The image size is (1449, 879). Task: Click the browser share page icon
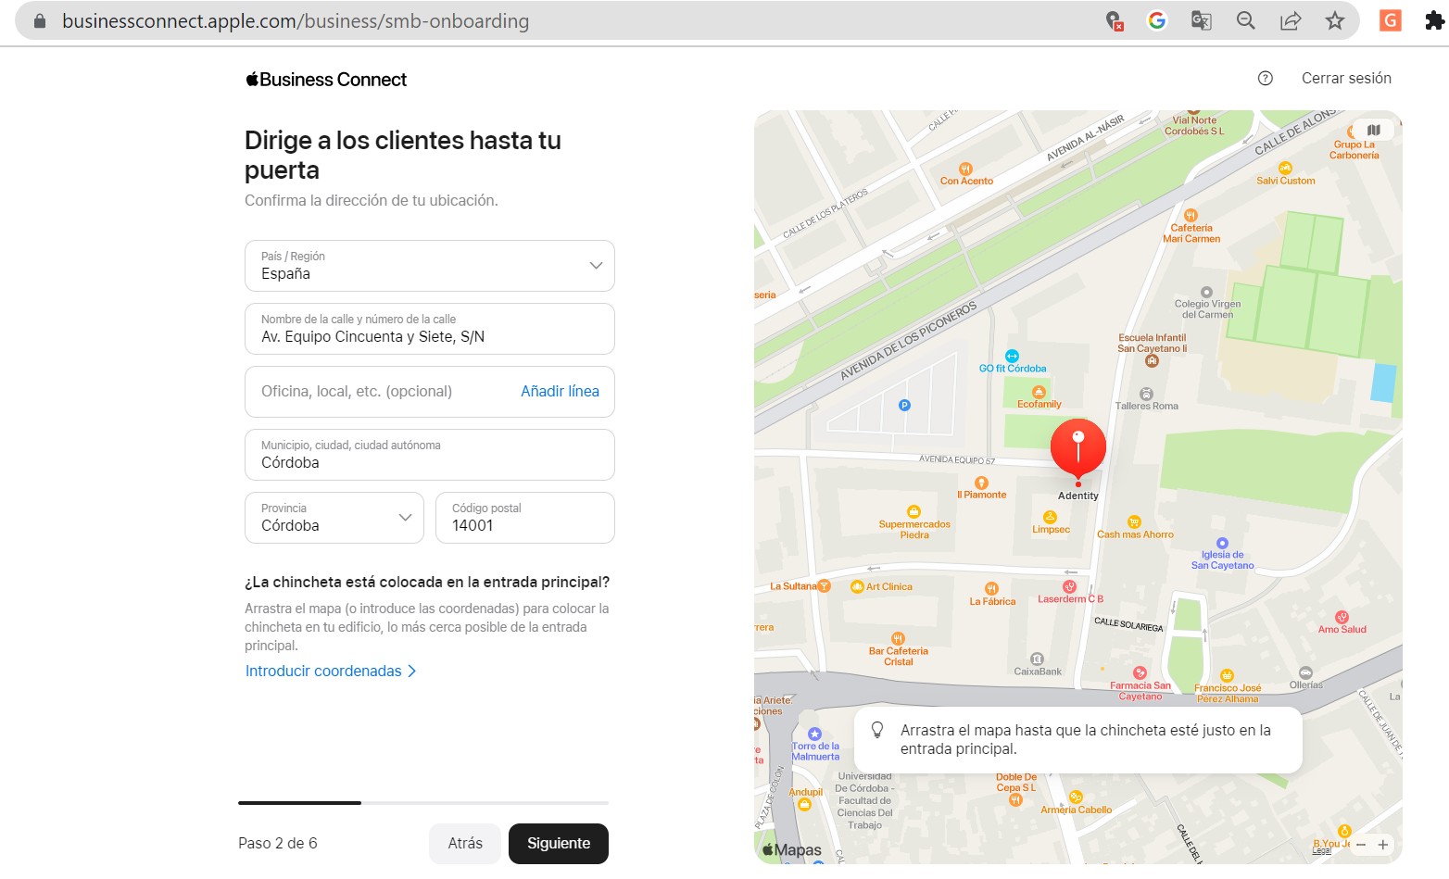pos(1290,20)
